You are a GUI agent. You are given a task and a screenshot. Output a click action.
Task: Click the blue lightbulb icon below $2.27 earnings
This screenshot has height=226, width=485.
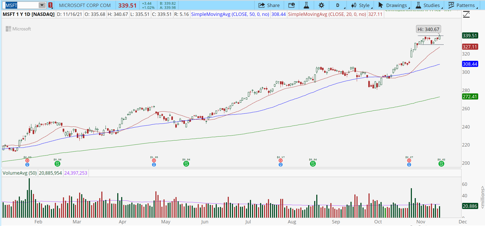coord(409,165)
